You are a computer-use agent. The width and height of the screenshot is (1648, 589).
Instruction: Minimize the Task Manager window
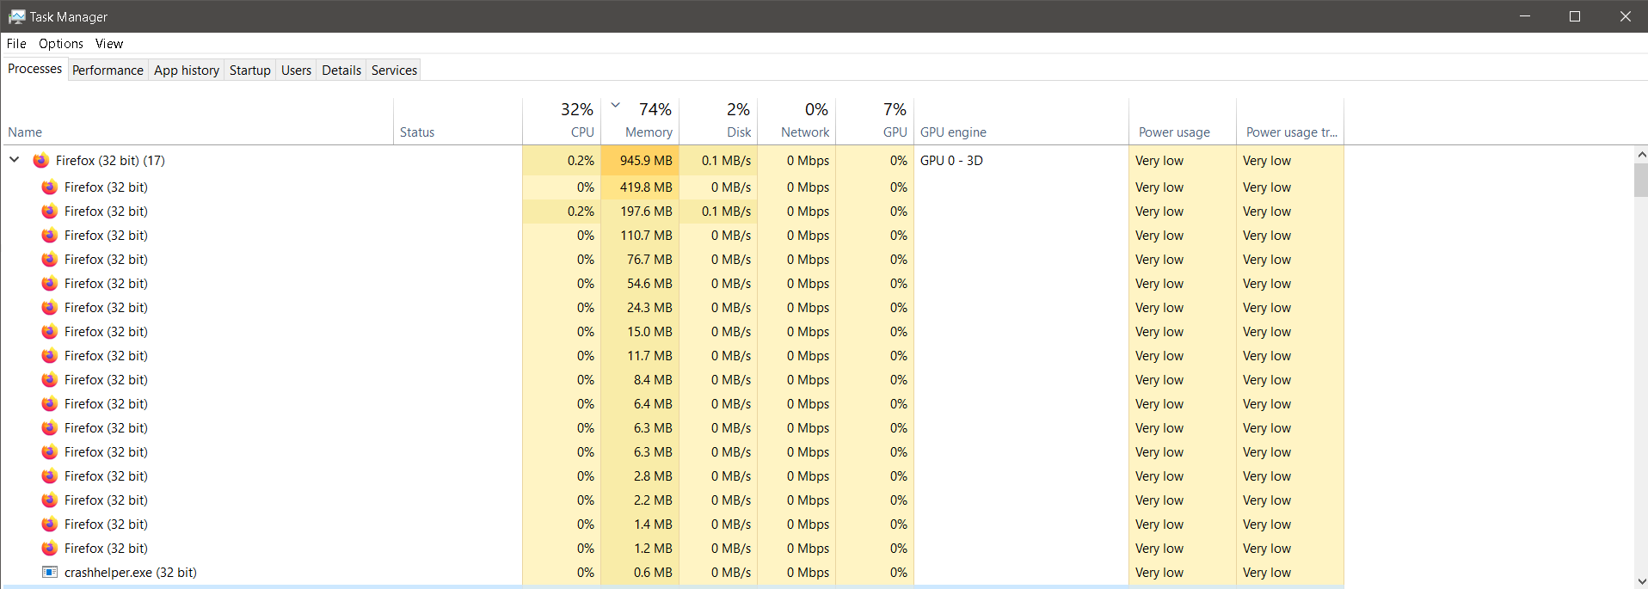1525,16
